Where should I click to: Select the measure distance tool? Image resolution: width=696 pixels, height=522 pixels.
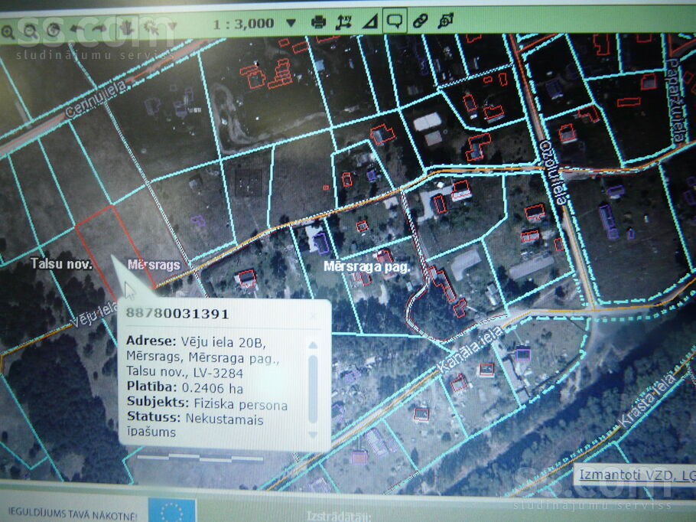[x=344, y=22]
